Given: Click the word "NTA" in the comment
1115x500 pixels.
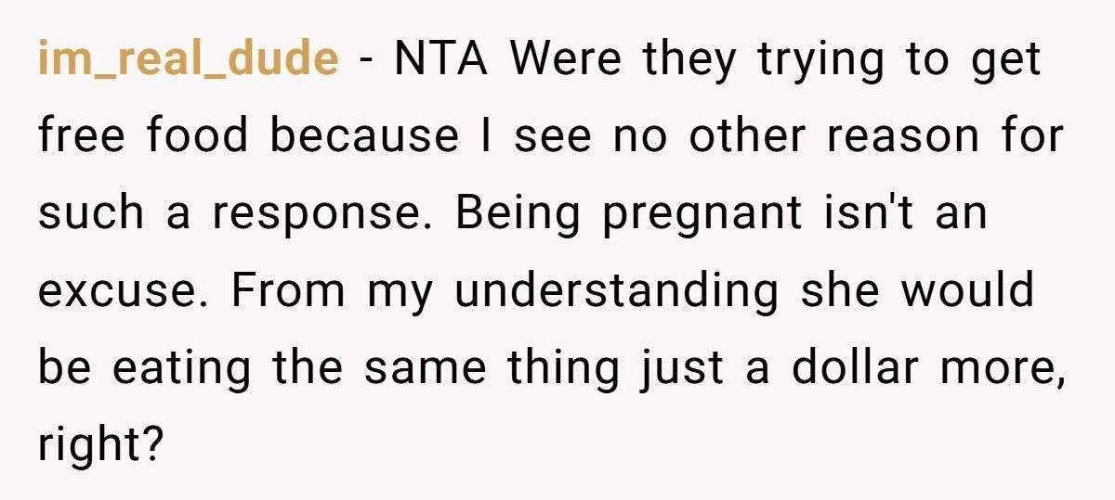Looking at the screenshot, I should 444,60.
